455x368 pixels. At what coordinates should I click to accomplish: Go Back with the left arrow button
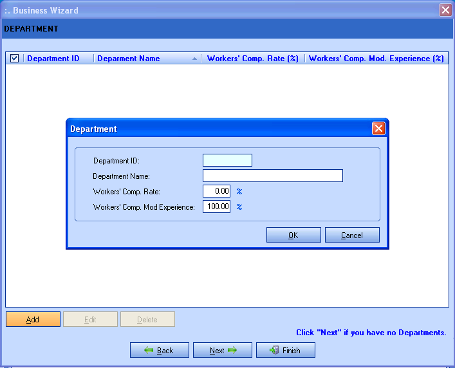pos(159,351)
